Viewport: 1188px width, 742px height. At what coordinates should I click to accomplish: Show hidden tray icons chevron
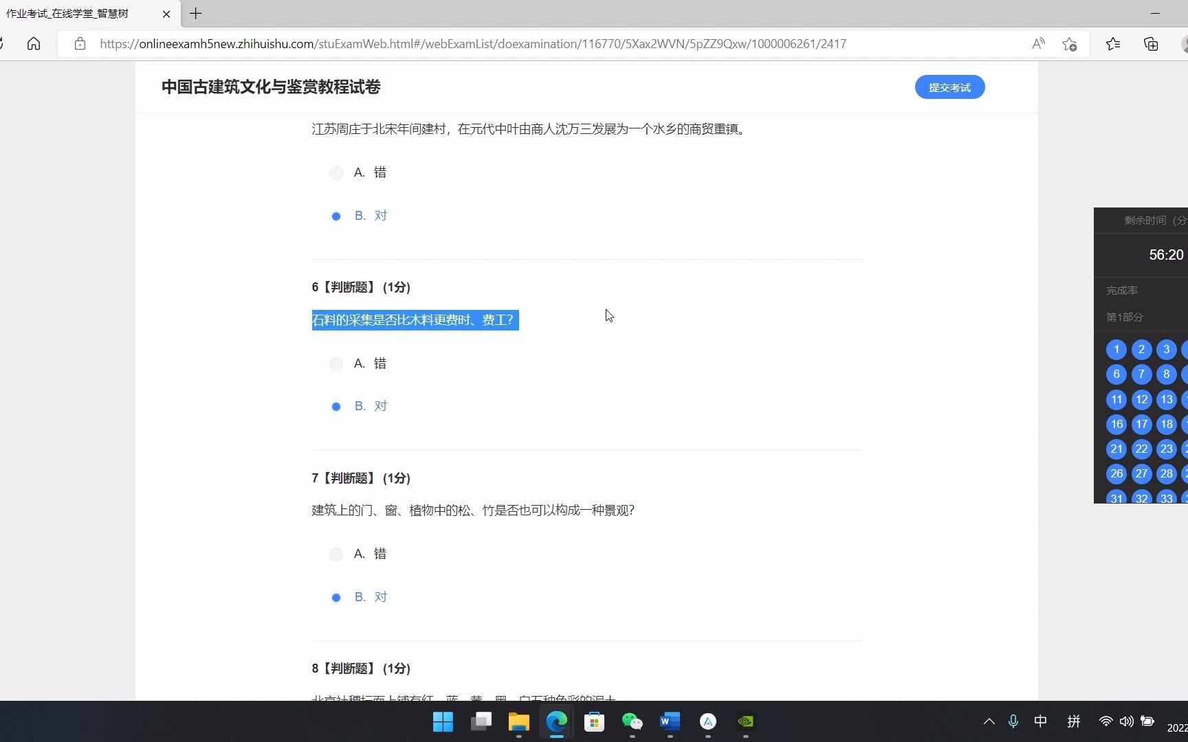coord(989,721)
